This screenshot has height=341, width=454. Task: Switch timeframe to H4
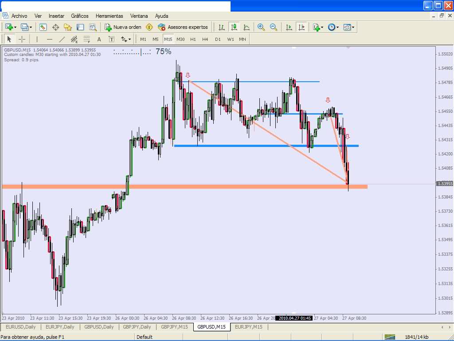(x=205, y=39)
